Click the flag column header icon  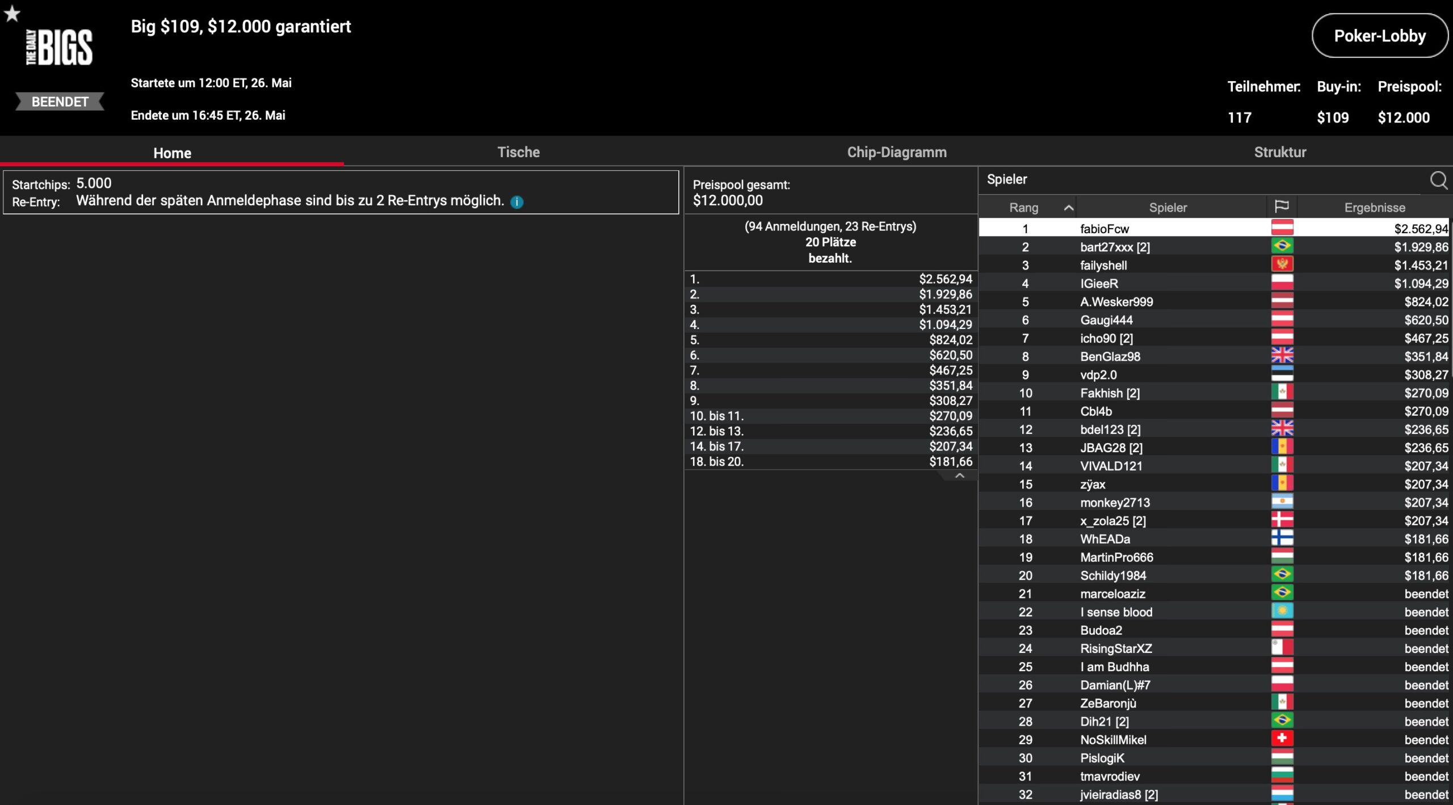[x=1282, y=207]
